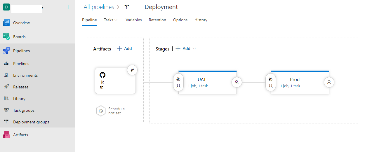Open UAT pre-deployment conditions
The image size is (372, 152).
pyautogui.click(x=178, y=82)
